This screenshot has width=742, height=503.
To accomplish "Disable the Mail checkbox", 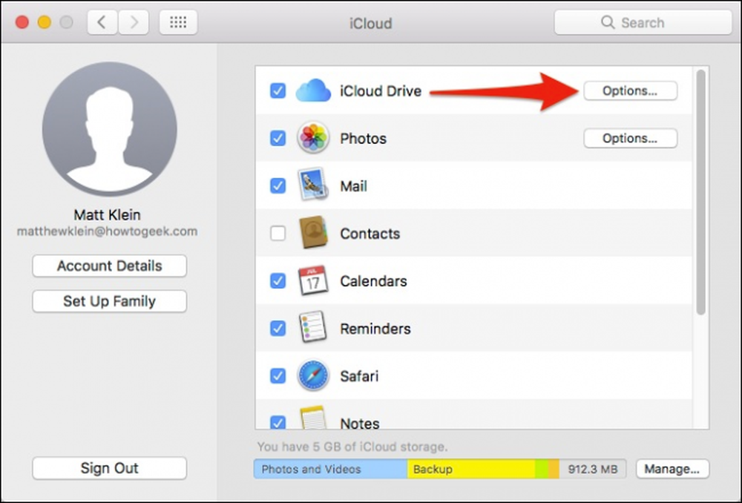I will point(278,185).
